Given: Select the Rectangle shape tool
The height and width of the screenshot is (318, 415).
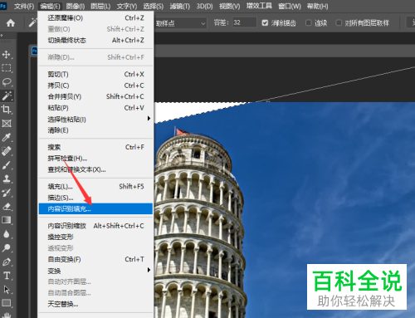Looking at the screenshot, I should click(7, 303).
